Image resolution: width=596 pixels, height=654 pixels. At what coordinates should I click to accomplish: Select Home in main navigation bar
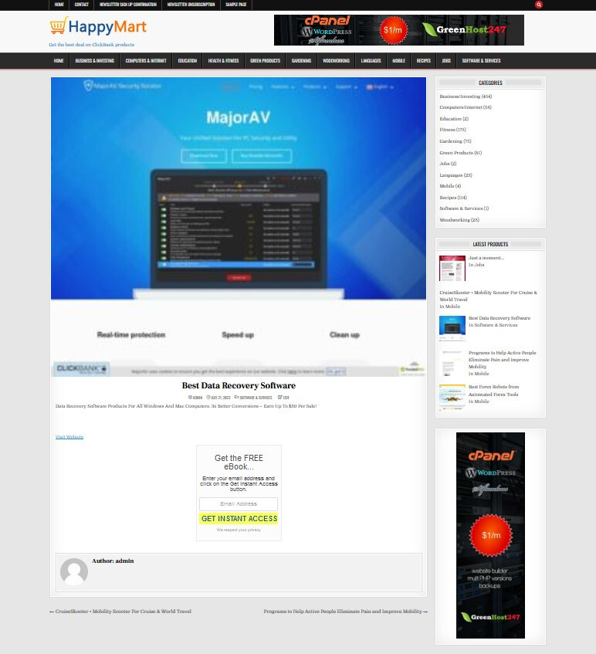tap(59, 60)
